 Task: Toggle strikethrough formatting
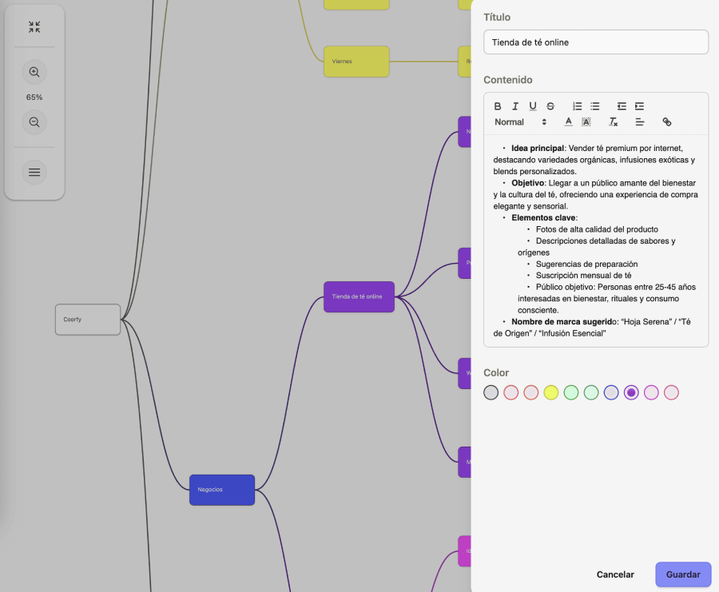tap(550, 106)
